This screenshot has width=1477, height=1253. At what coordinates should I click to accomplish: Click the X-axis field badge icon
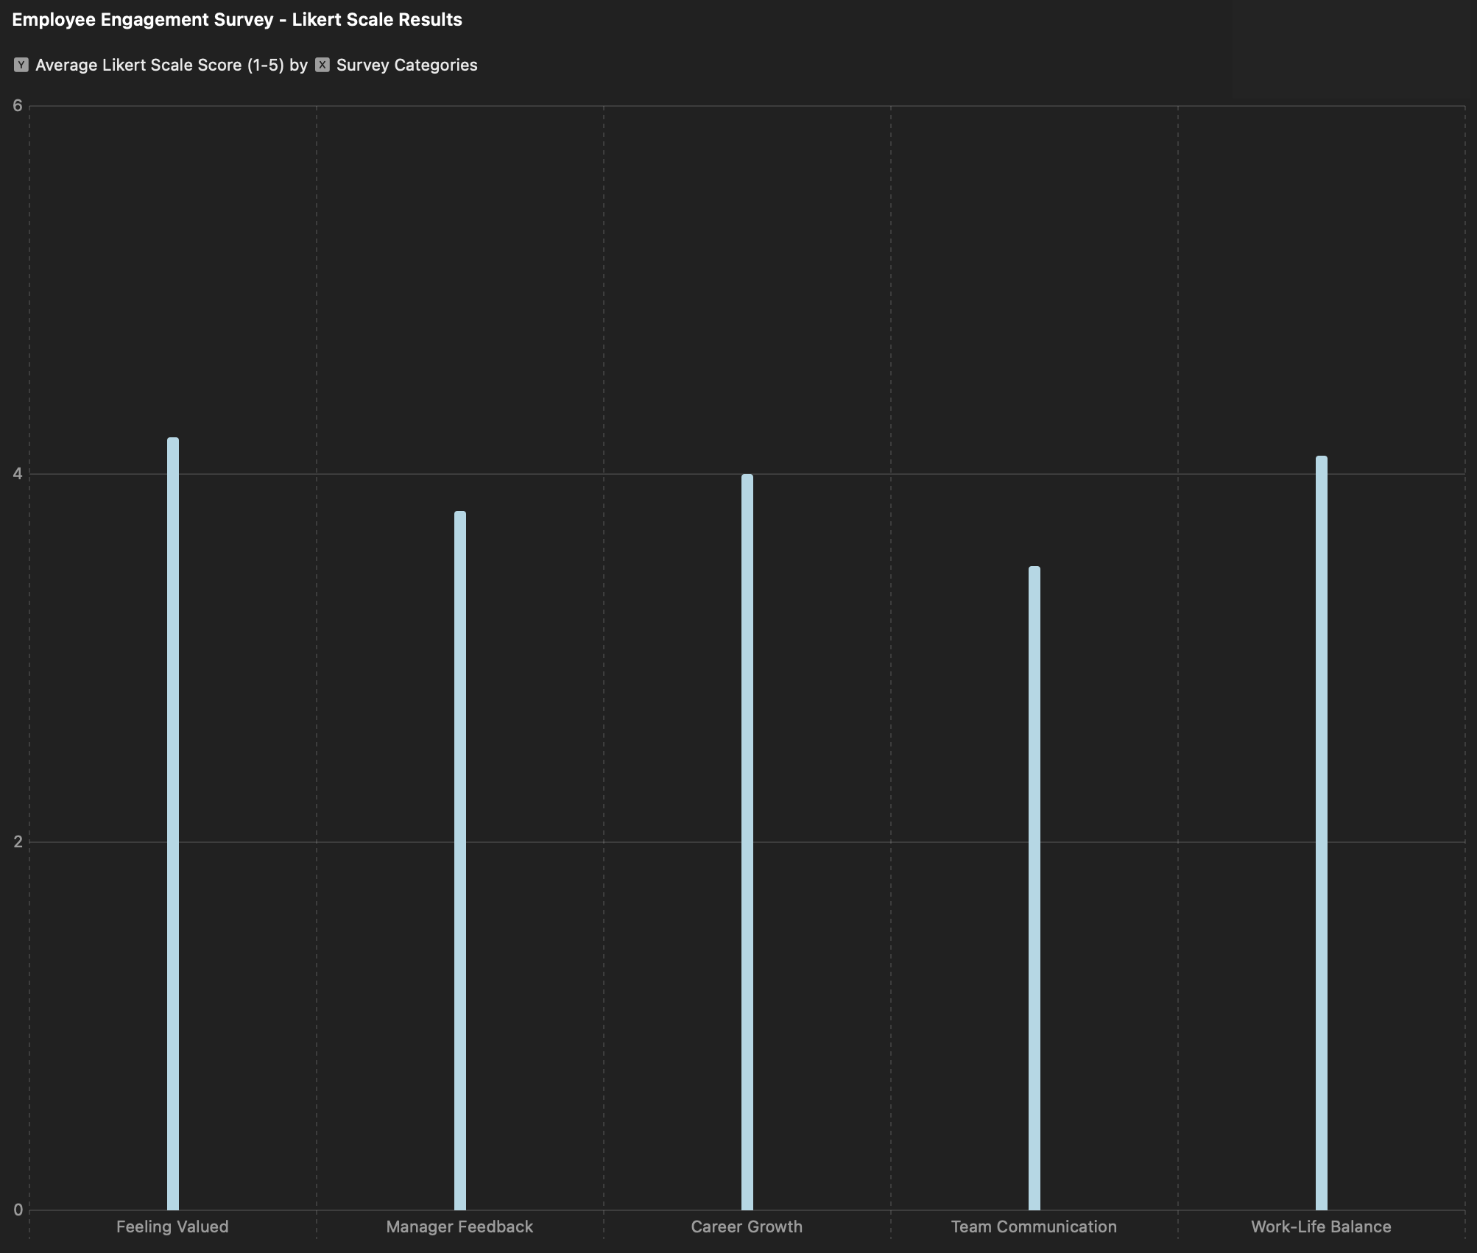tap(322, 65)
